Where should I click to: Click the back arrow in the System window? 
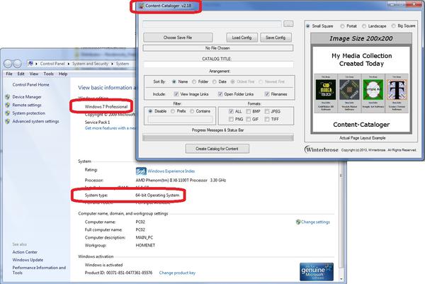(x=8, y=64)
